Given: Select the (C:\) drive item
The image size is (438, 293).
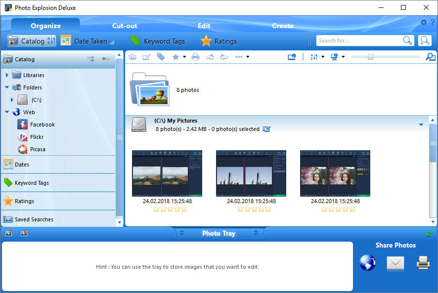Looking at the screenshot, I should [36, 100].
